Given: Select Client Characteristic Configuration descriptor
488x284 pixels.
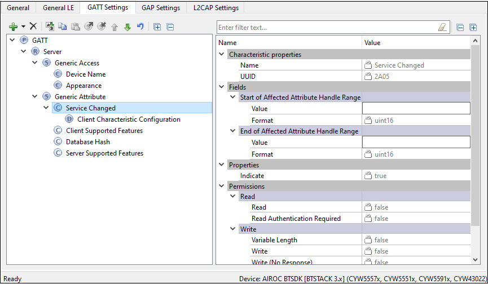Looking at the screenshot, I should coord(129,119).
